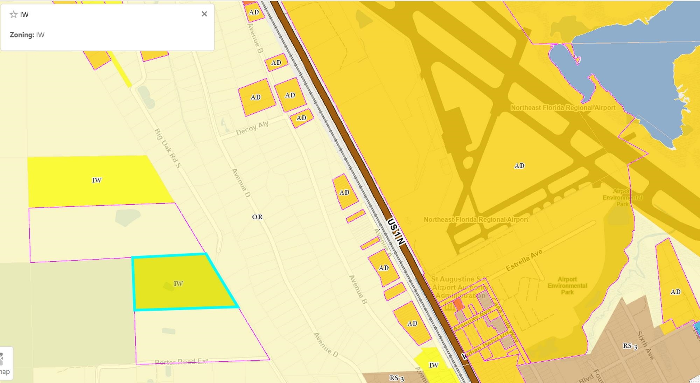Close the IW zoning popup
700x383 pixels.
coord(204,14)
